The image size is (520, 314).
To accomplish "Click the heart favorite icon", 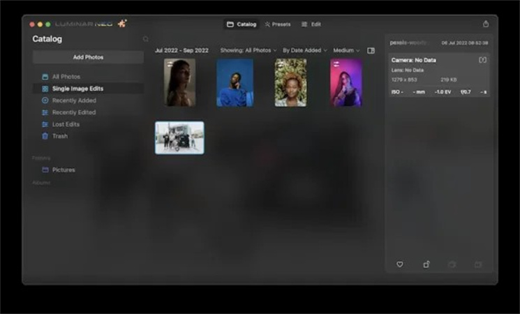I will pos(400,264).
